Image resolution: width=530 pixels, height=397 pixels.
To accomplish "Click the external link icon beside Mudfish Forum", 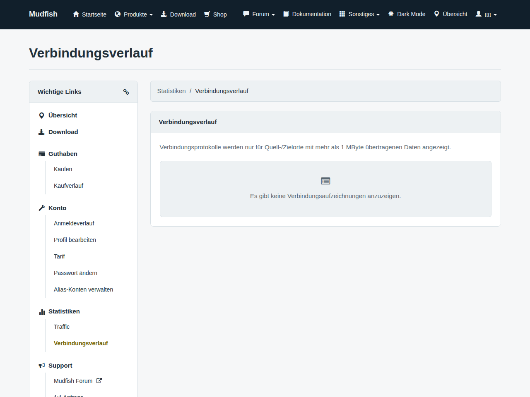I will (99, 380).
